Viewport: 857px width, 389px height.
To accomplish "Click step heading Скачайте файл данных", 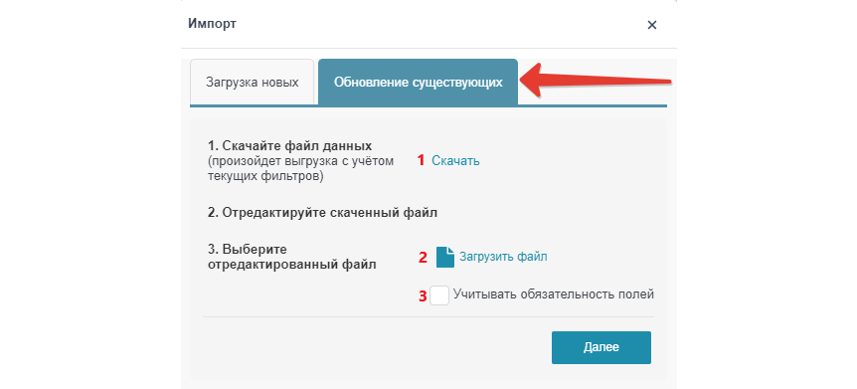I will coord(289,146).
